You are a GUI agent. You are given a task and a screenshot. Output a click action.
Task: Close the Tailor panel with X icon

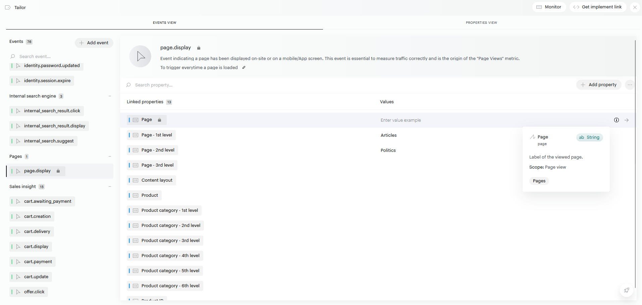[x=635, y=7]
